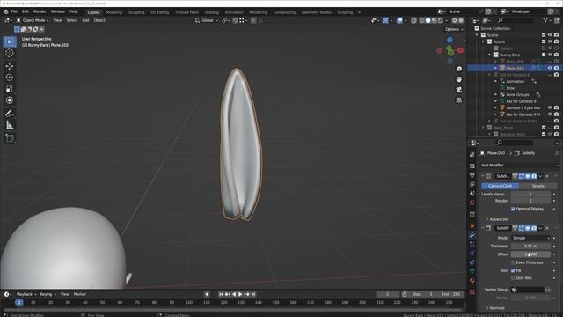Click the Levels Viewport value field
Viewport: 563px width, 317px height.
point(530,194)
